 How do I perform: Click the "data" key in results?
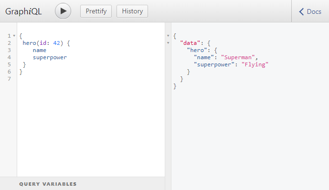tap(190, 43)
